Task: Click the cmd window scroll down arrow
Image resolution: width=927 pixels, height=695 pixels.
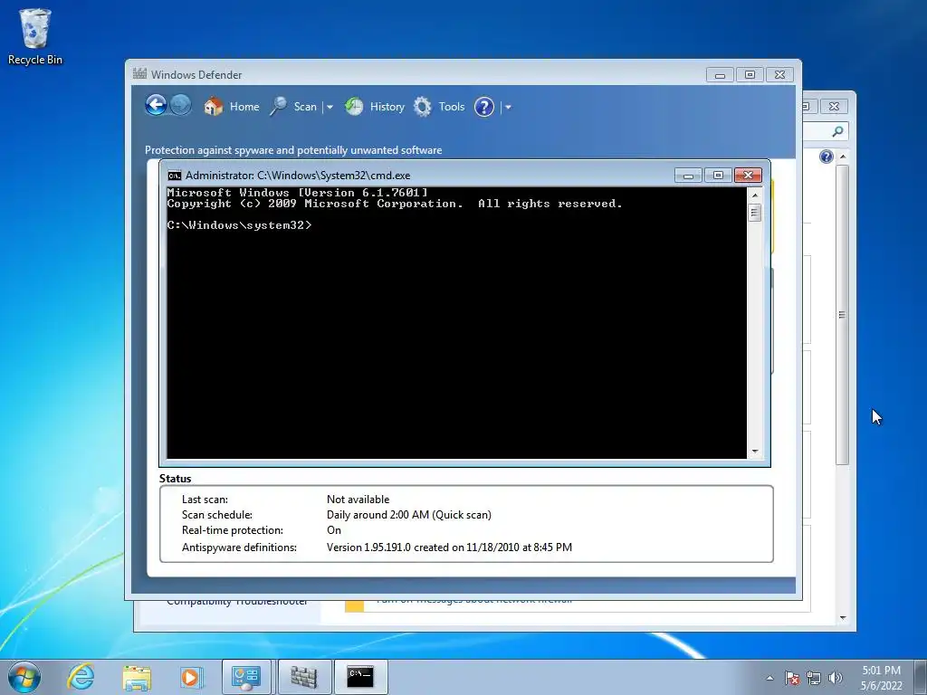Action: point(754,452)
